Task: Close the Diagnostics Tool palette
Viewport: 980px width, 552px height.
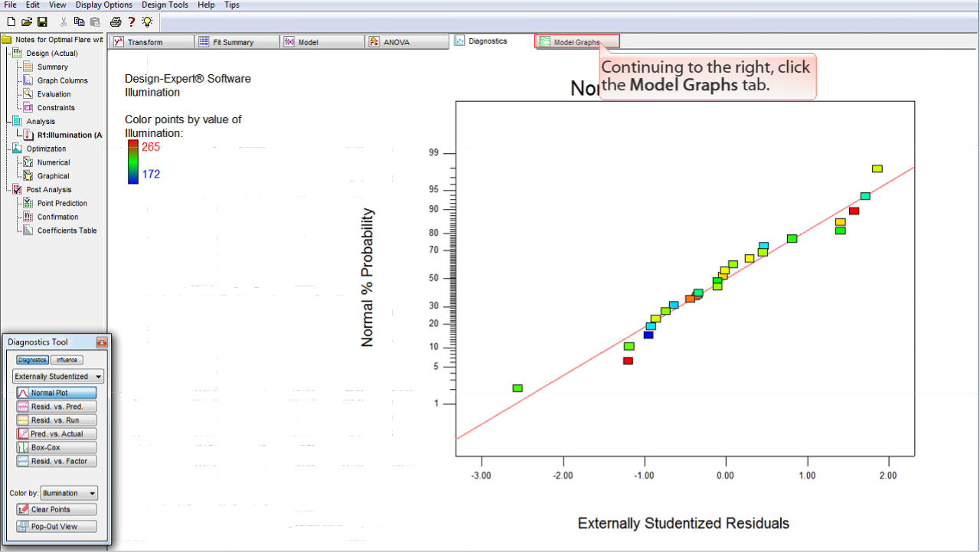Action: click(101, 342)
